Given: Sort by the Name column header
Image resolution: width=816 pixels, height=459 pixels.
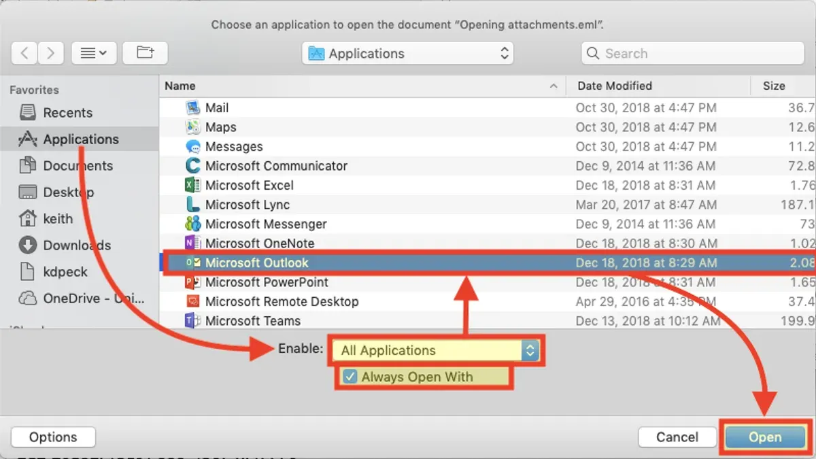Looking at the screenshot, I should click(x=180, y=86).
